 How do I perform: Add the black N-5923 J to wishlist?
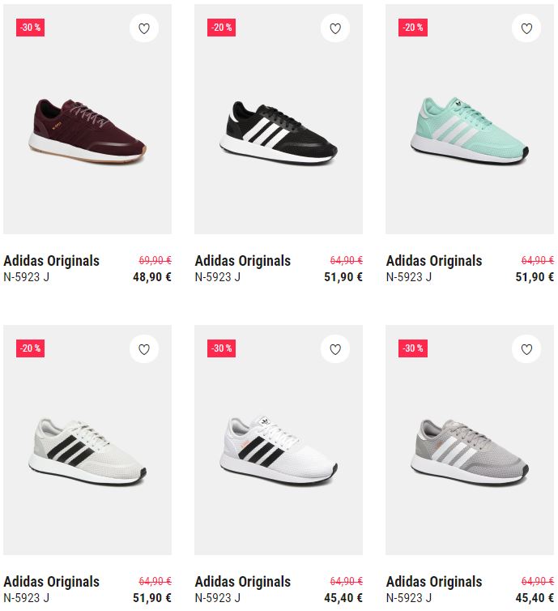pyautogui.click(x=335, y=28)
